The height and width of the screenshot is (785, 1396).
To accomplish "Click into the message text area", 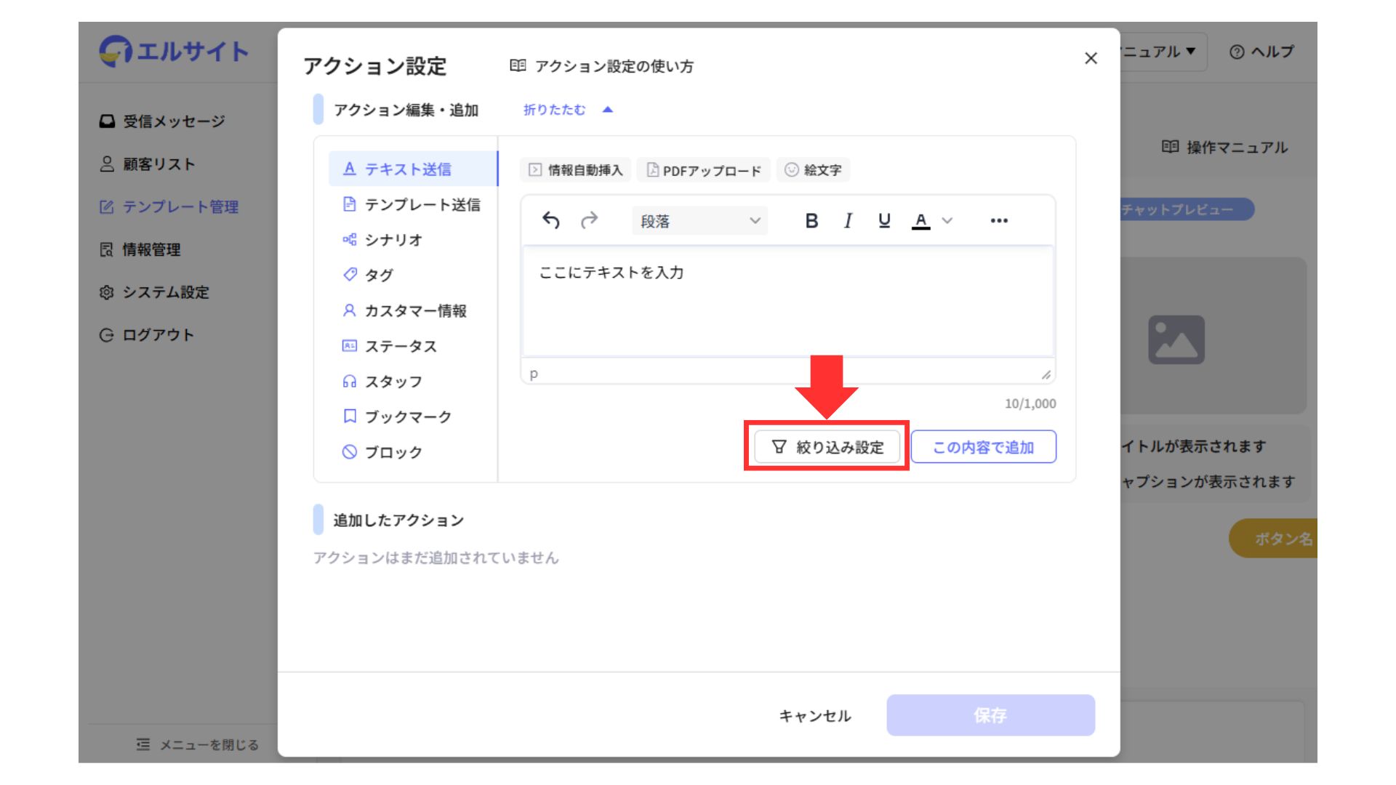I will pos(787,302).
